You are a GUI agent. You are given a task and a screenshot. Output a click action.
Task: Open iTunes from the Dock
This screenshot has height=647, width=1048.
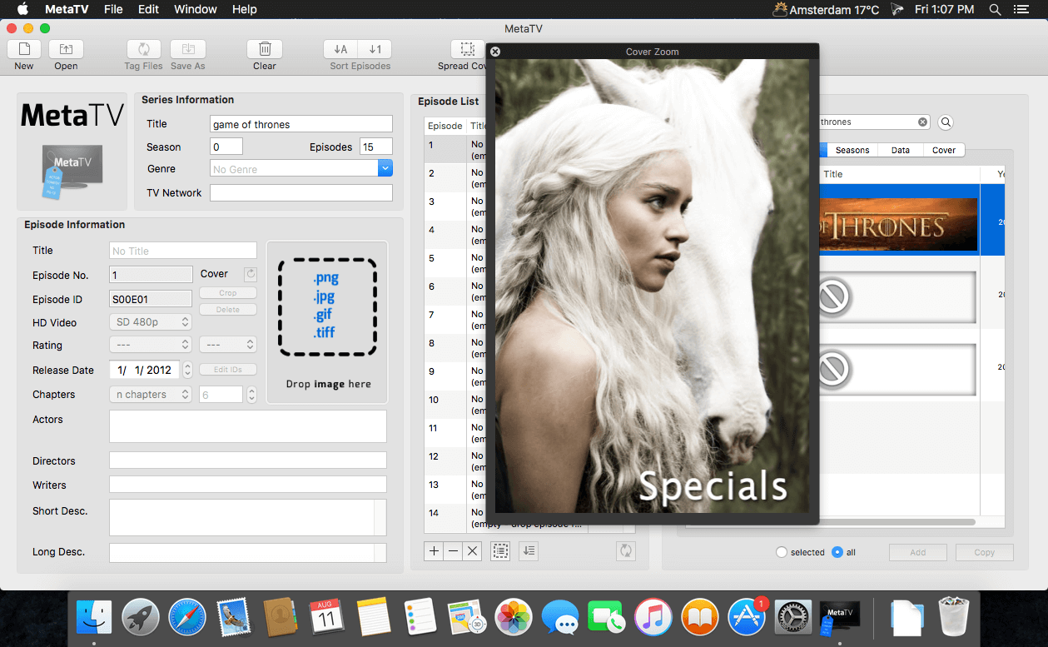(x=653, y=618)
